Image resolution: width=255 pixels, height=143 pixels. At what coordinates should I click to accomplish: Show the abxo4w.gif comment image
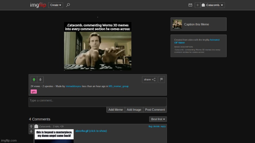(x=91, y=131)
